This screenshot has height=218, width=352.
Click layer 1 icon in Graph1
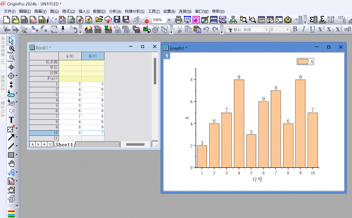(167, 56)
